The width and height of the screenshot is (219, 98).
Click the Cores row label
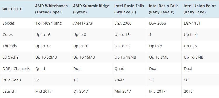[8, 35]
